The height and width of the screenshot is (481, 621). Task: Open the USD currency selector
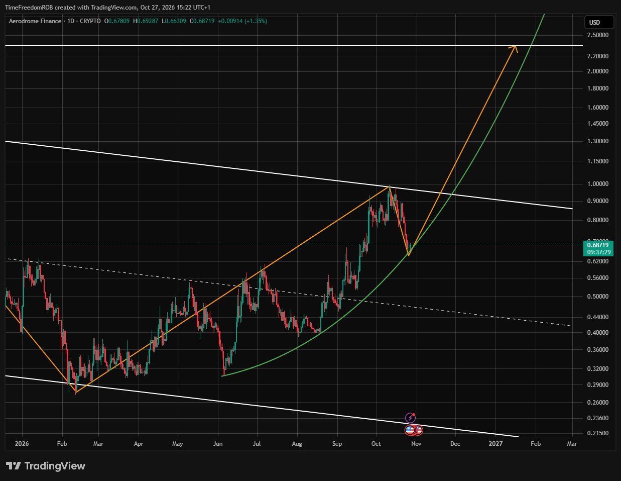[599, 22]
